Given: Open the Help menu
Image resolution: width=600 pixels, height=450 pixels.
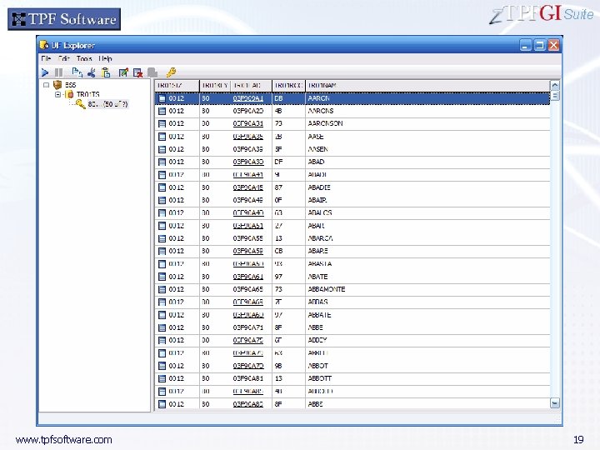Looking at the screenshot, I should point(105,58).
